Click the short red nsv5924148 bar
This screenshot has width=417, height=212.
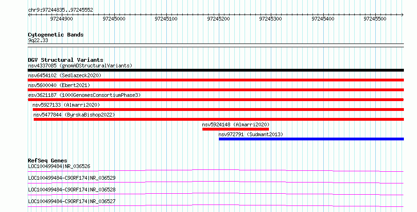point(236,129)
